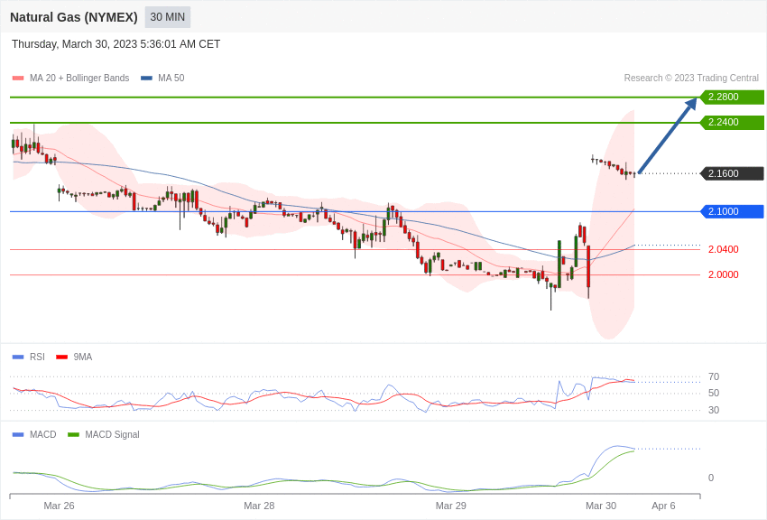Viewport: 767px width, 520px height.
Task: Click the MA 50 legend label
Action: pos(171,79)
